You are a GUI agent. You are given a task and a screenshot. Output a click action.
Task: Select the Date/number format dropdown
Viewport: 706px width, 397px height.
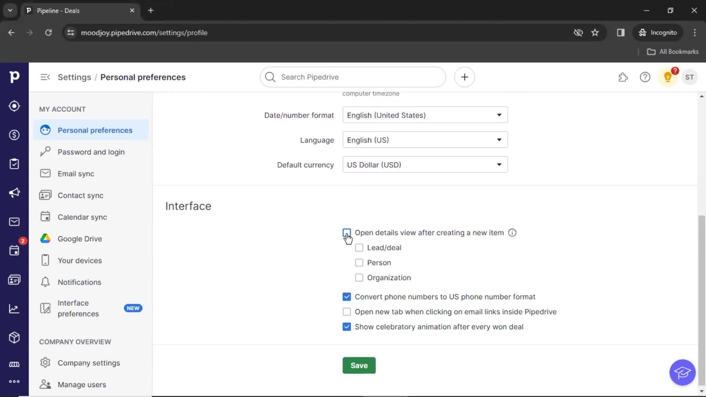(x=425, y=115)
